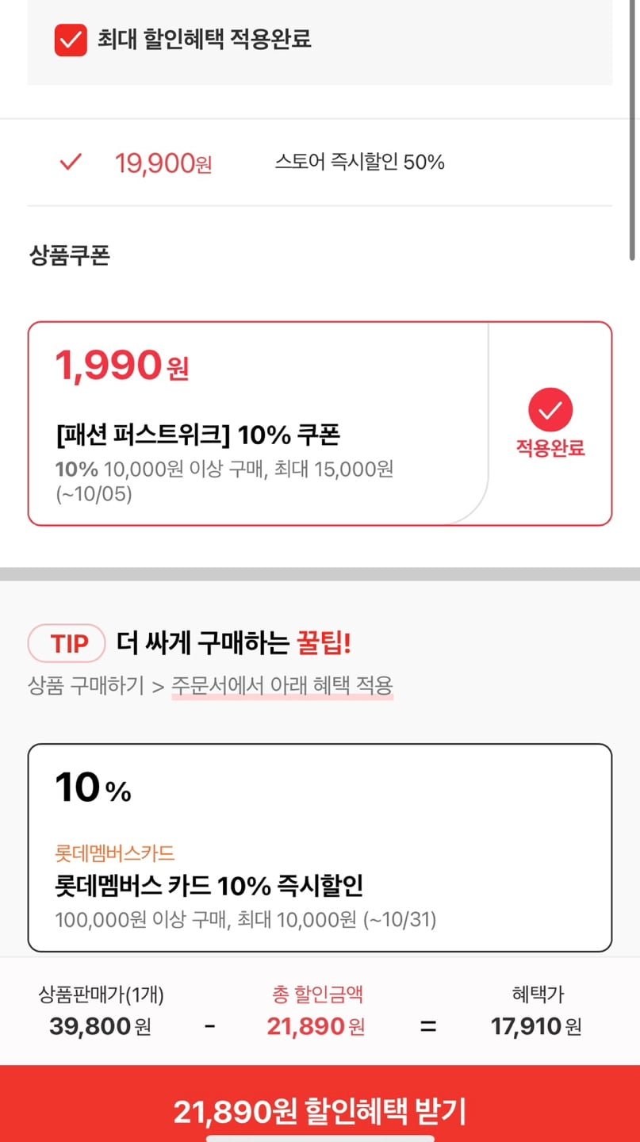Viewport: 640px width, 1142px height.
Task: Click the 21,890원 할인혜택 받기 button
Action: point(320,1112)
